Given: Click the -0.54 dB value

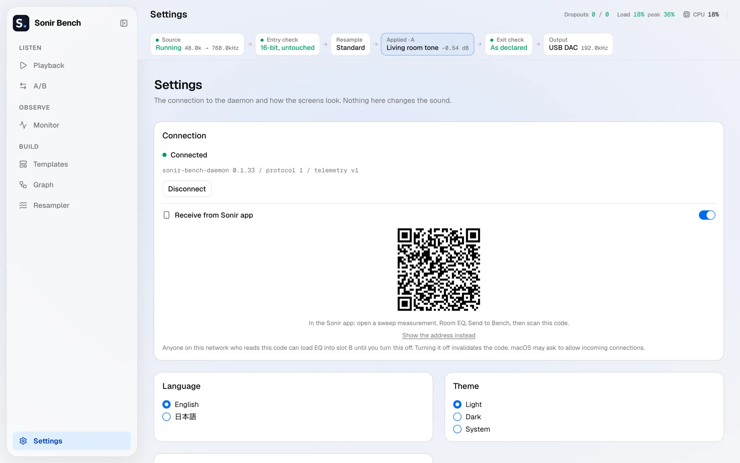Looking at the screenshot, I should (x=455, y=48).
